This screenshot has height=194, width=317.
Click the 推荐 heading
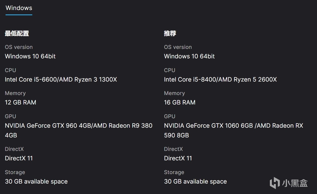pos(170,33)
